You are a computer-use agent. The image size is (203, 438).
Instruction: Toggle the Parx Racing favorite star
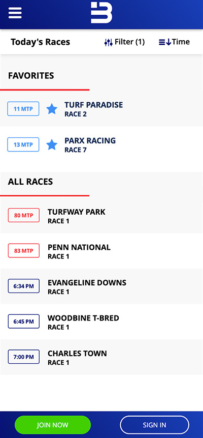click(52, 144)
